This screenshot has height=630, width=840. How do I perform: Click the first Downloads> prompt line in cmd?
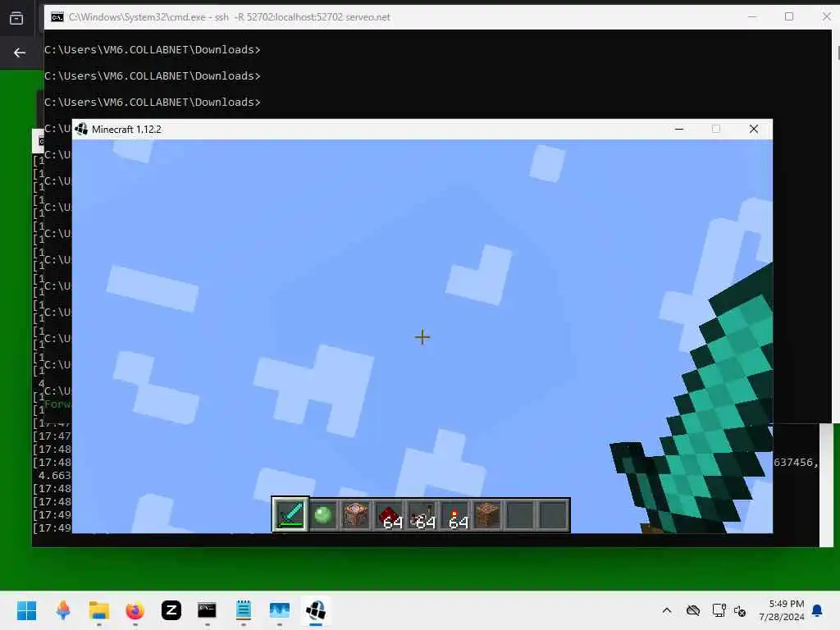click(x=152, y=50)
